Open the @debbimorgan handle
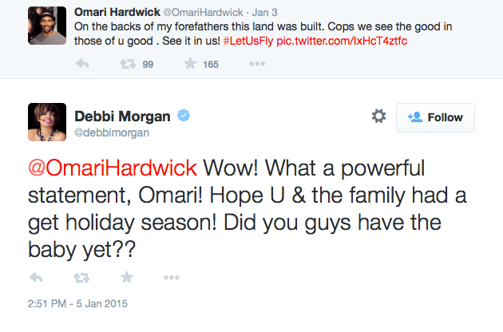The height and width of the screenshot is (332, 503). (112, 132)
